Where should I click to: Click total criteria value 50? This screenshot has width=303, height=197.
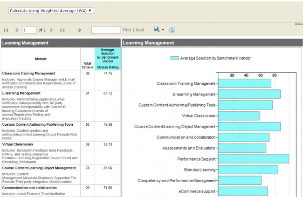tap(88, 124)
